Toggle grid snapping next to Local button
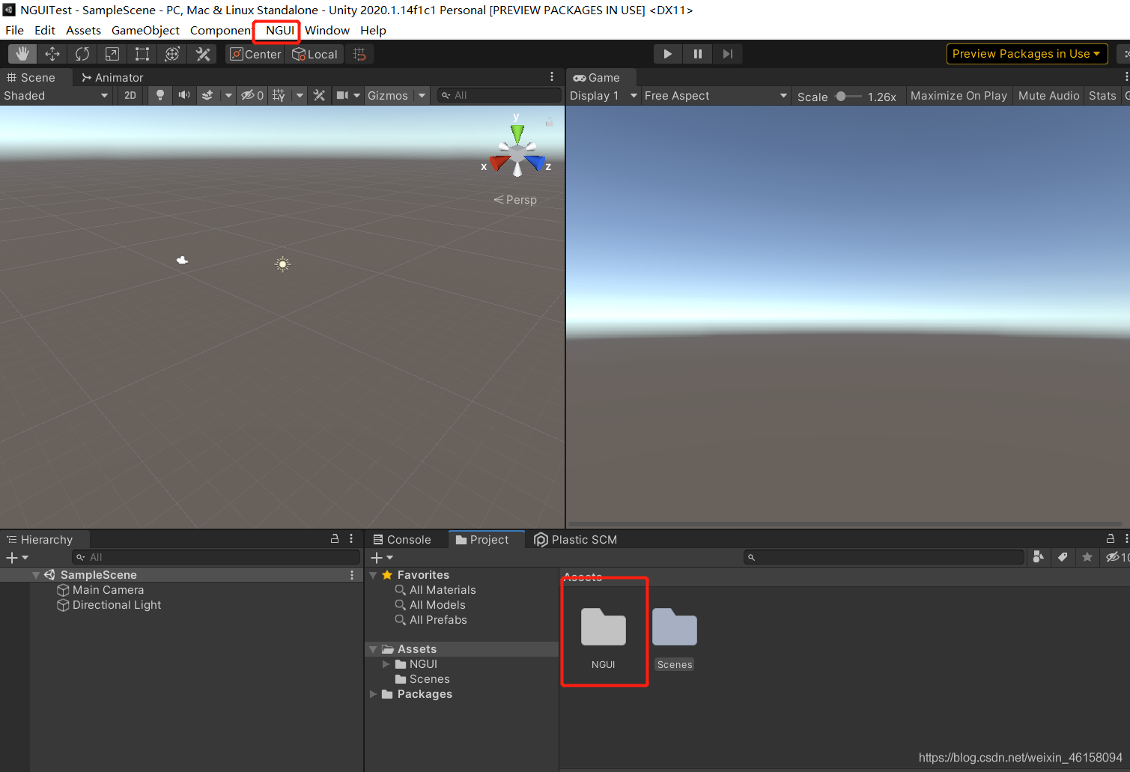This screenshot has width=1130, height=772. pos(359,53)
